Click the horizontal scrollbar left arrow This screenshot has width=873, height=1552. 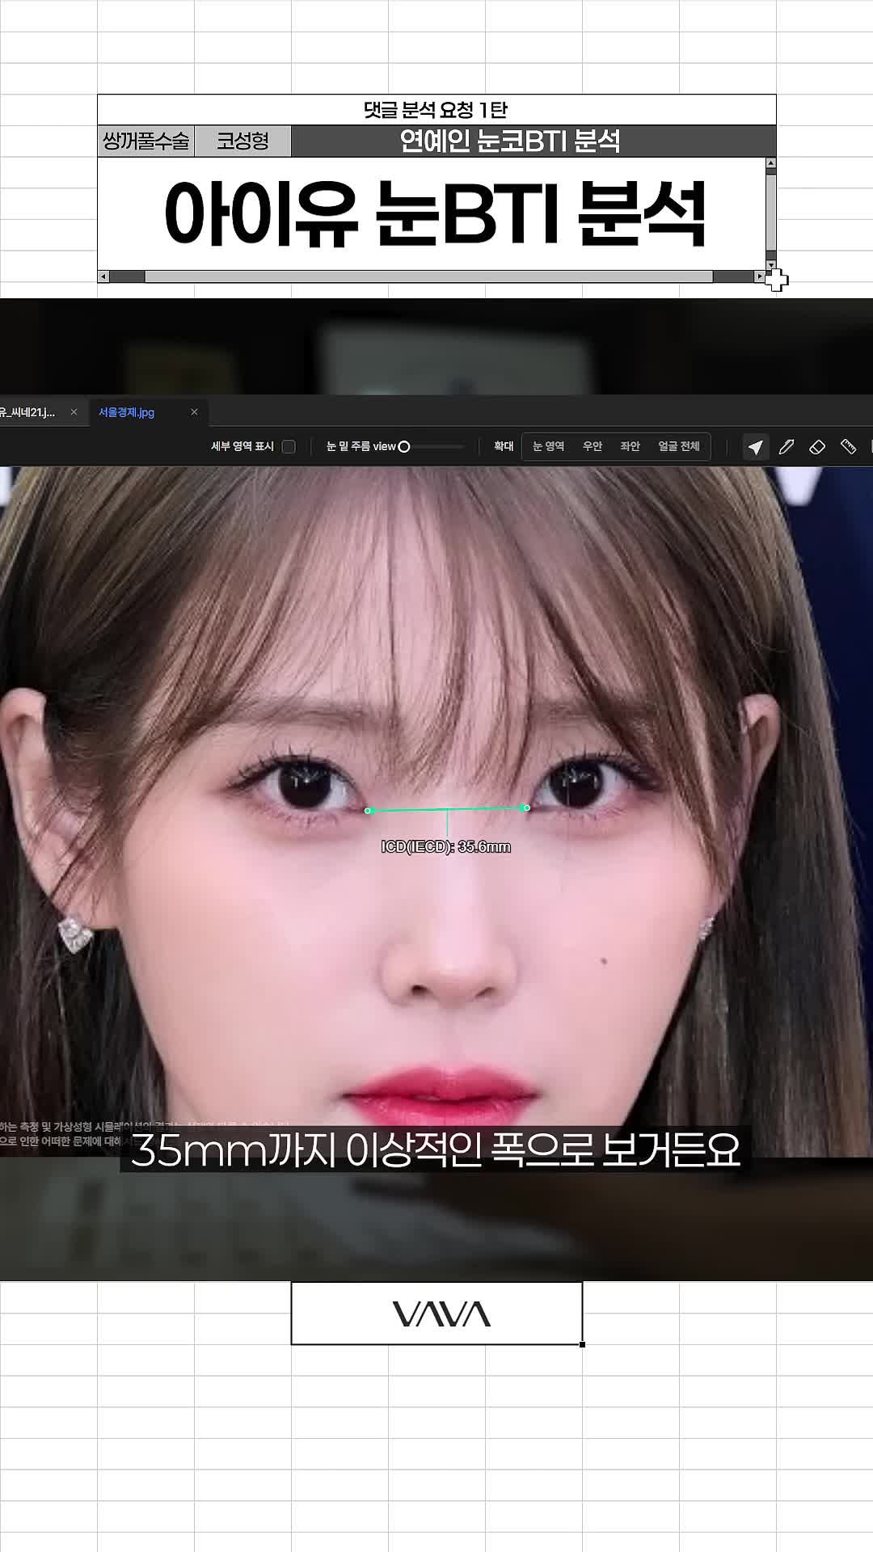click(103, 276)
